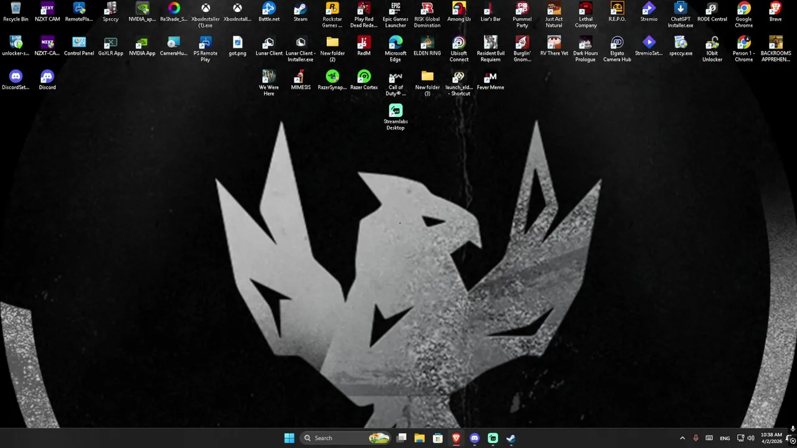
Task: Launch RISK Global Domination shortcut
Action: pos(427,15)
